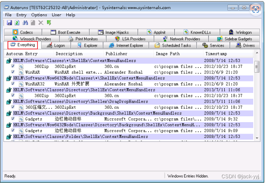Click the Autoruns title bar app icon
Image resolution: width=265 pixels, height=183 pixels.
tap(6, 8)
